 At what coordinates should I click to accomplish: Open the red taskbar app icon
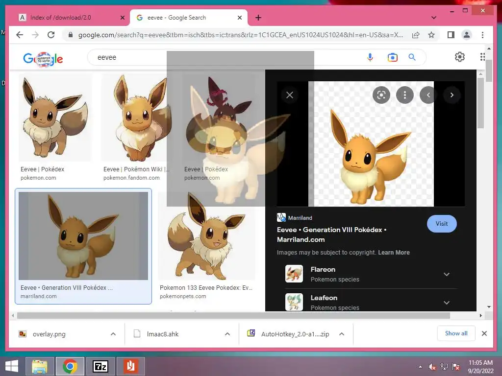[130, 366]
